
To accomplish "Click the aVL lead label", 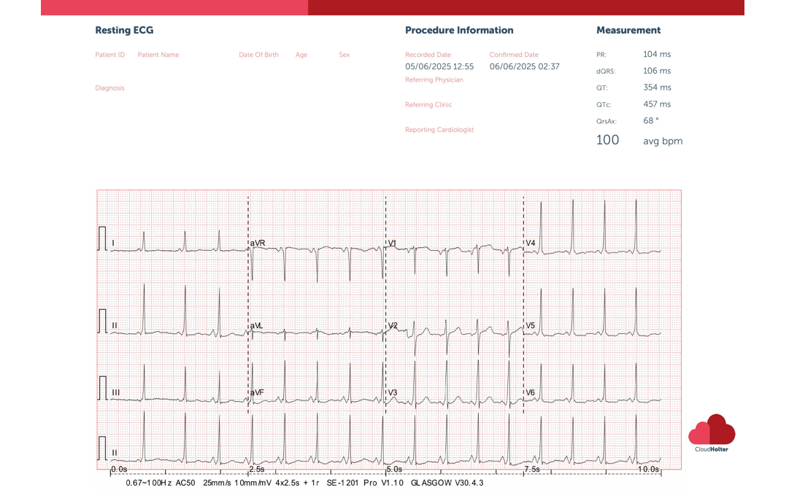I will 256,325.
